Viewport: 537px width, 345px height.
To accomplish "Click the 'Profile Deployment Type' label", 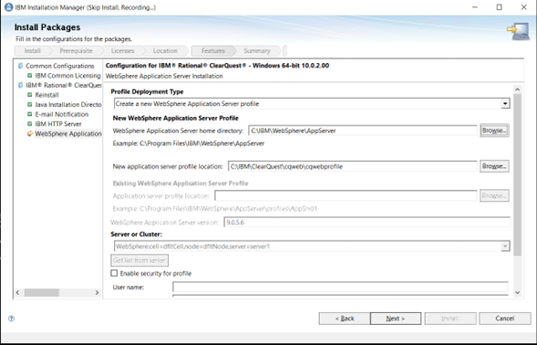I will [x=148, y=91].
